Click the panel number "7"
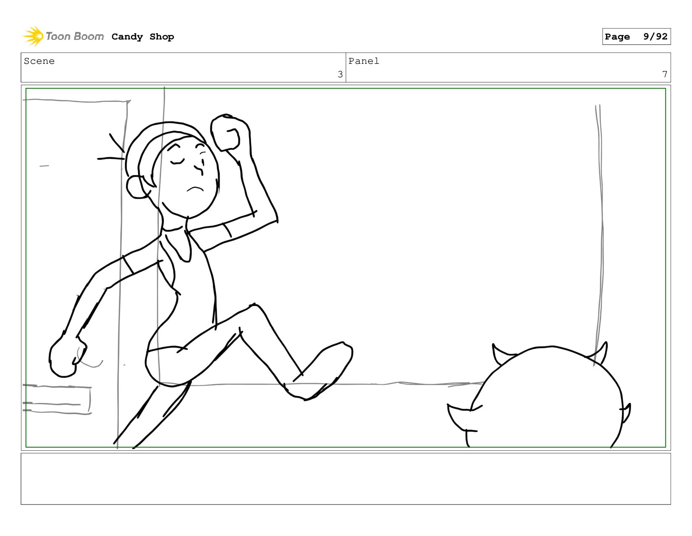692x536 pixels. [665, 74]
